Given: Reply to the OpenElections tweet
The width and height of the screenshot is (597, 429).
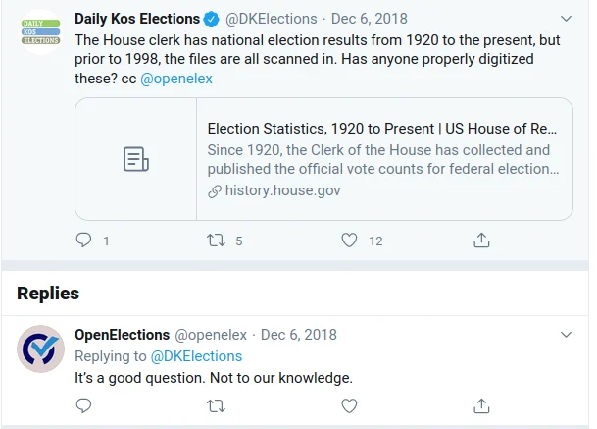Looking at the screenshot, I should (84, 404).
